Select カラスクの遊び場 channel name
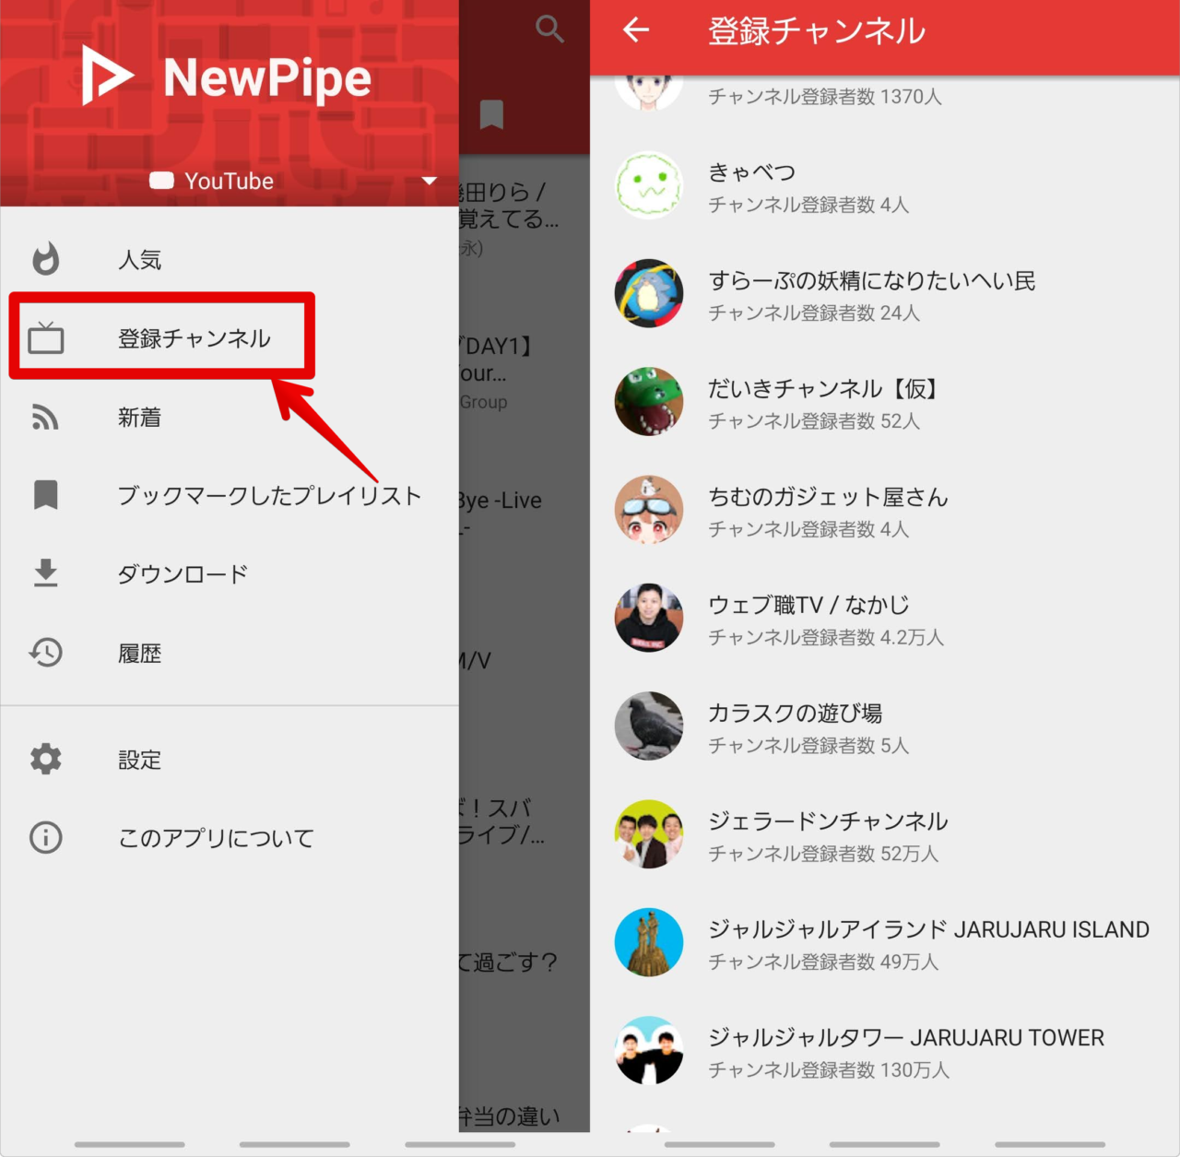 point(795,713)
